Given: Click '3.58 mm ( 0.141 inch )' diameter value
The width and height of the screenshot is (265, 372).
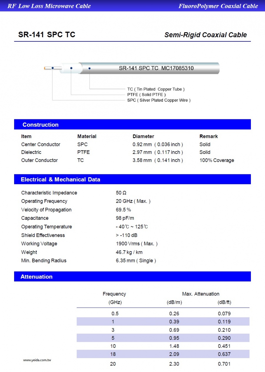Looking at the screenshot, I should (x=158, y=160).
